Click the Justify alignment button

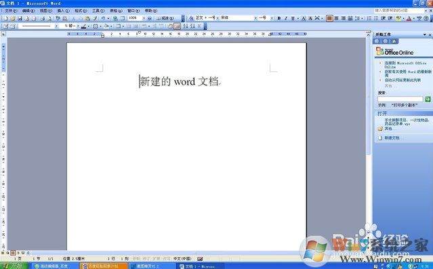click(350, 18)
